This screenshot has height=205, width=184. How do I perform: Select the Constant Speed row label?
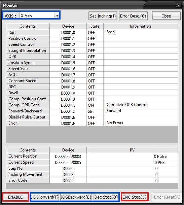28,81
